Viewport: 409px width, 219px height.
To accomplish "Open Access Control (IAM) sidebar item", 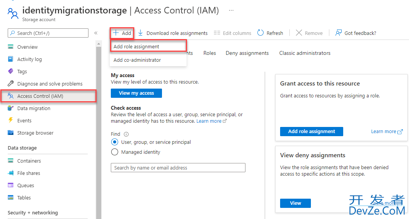I will [48, 96].
